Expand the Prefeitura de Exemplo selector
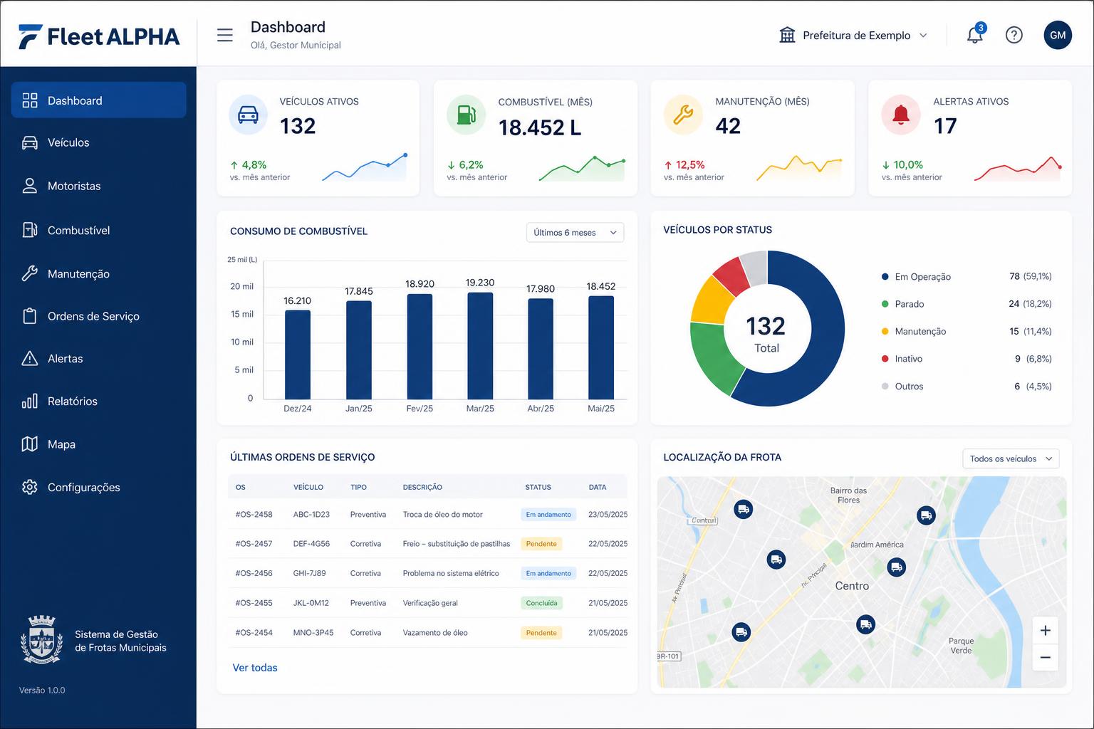1094x729 pixels. (x=854, y=35)
